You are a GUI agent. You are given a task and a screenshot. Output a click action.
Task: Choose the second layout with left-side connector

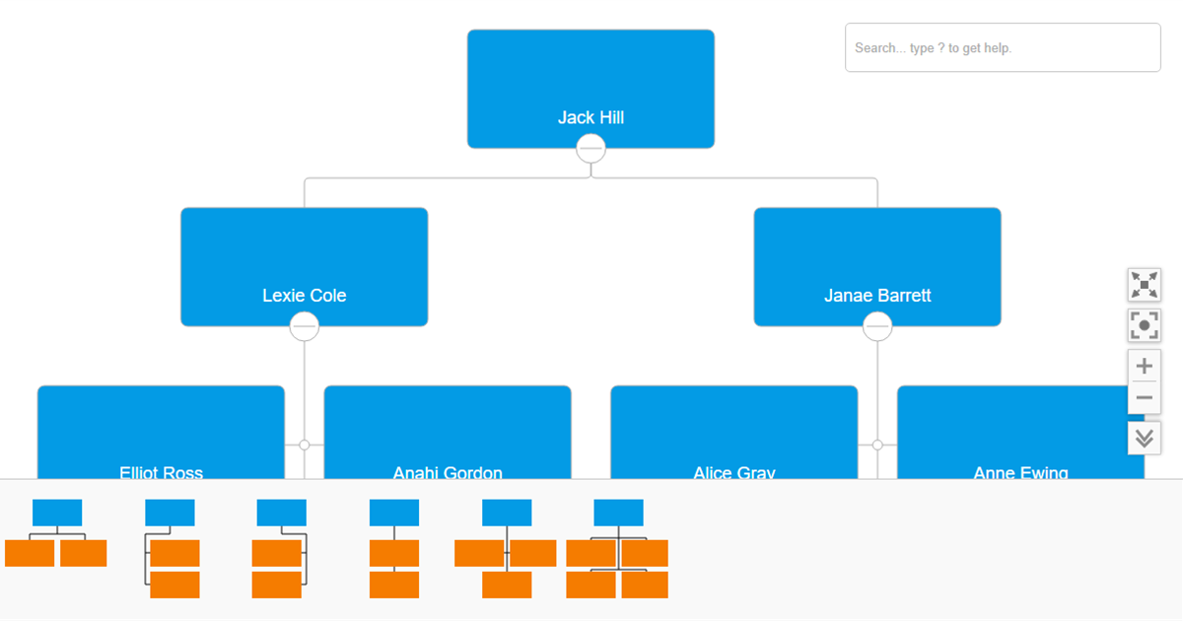point(171,548)
